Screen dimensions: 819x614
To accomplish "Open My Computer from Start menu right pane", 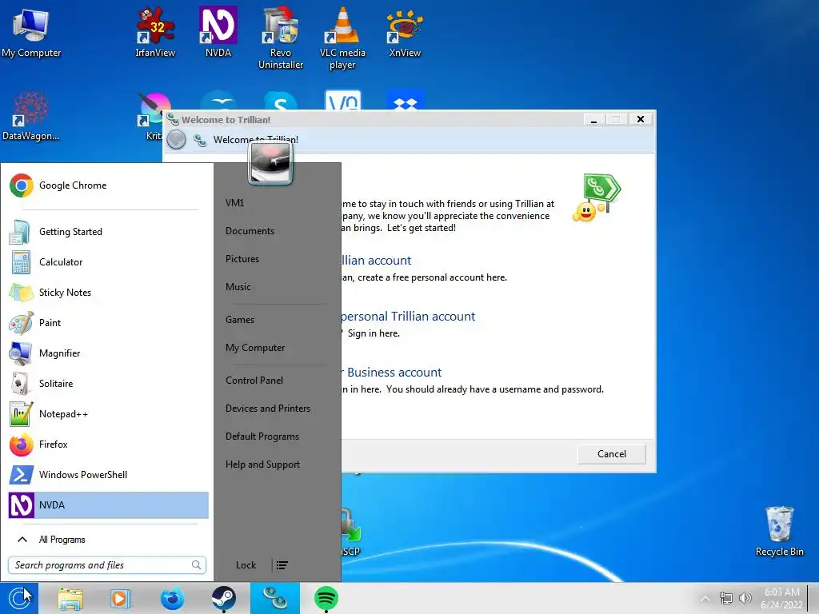I will point(255,348).
